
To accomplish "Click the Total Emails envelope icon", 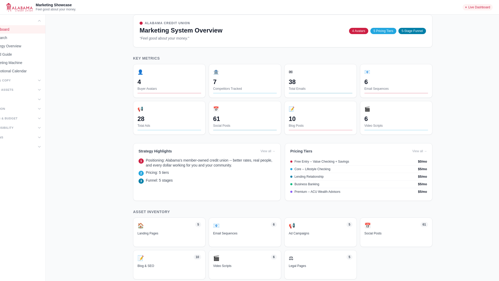I will click(291, 72).
